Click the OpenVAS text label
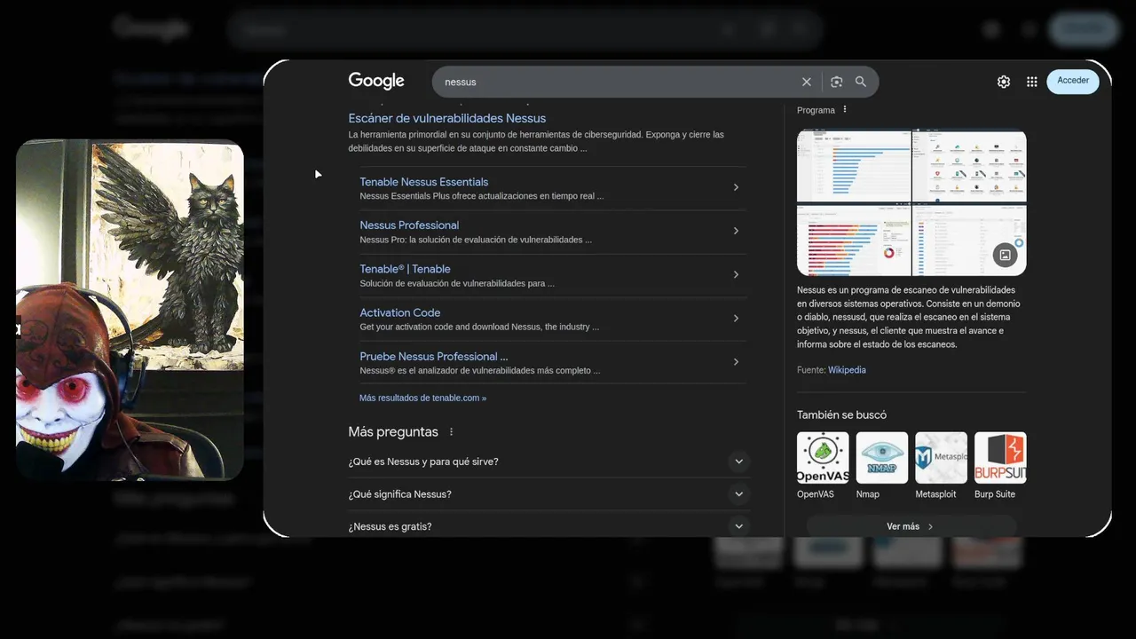 click(816, 494)
